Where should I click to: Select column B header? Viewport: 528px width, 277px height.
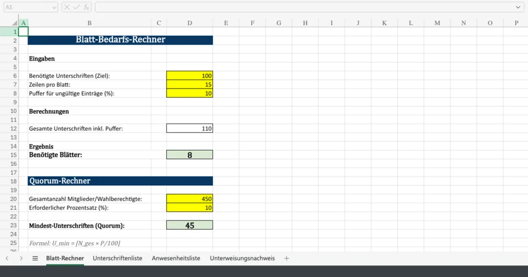click(x=90, y=23)
